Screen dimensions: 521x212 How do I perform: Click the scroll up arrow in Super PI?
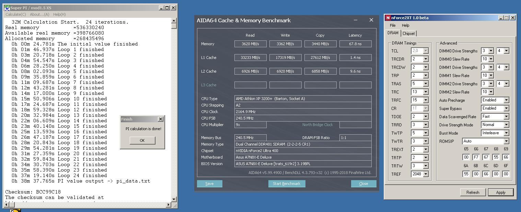[x=174, y=21]
